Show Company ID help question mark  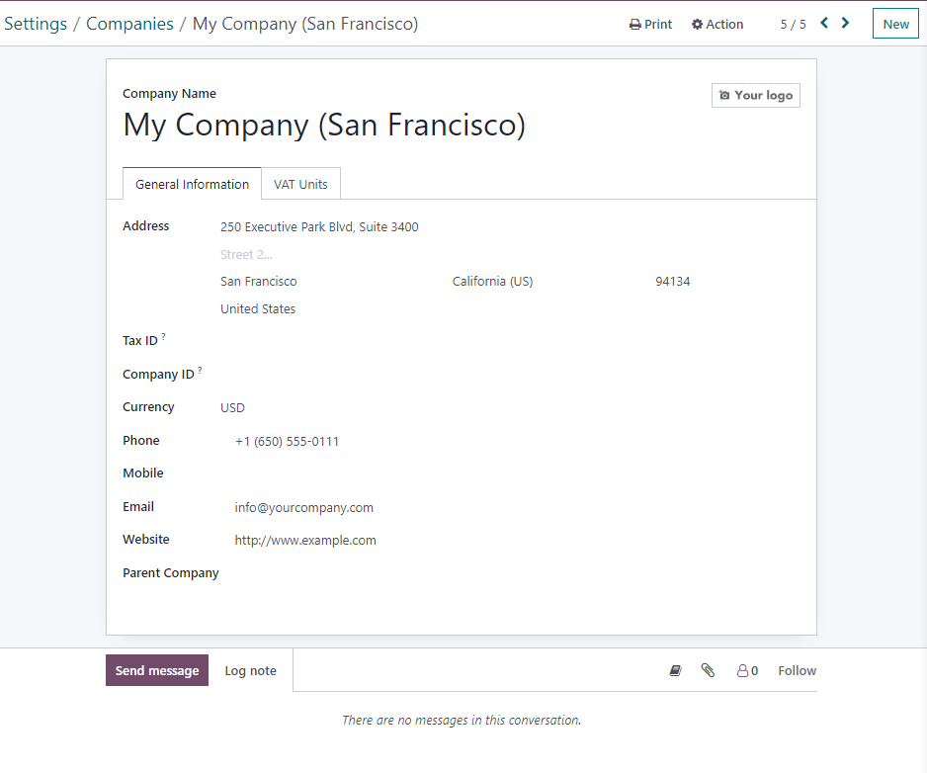pyautogui.click(x=200, y=371)
